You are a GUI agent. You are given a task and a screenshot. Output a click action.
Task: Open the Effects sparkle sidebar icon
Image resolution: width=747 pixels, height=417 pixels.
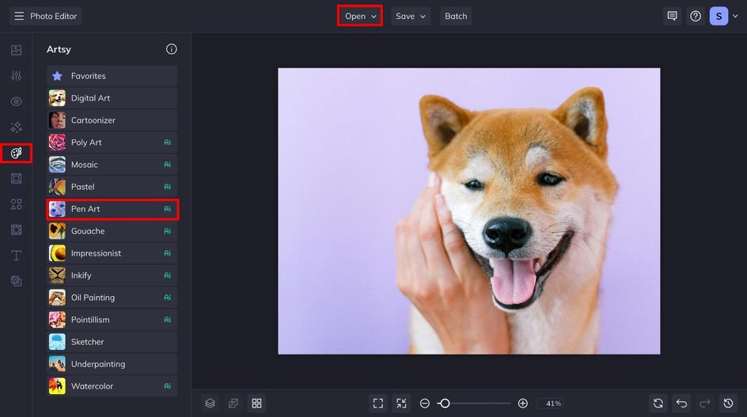16,127
